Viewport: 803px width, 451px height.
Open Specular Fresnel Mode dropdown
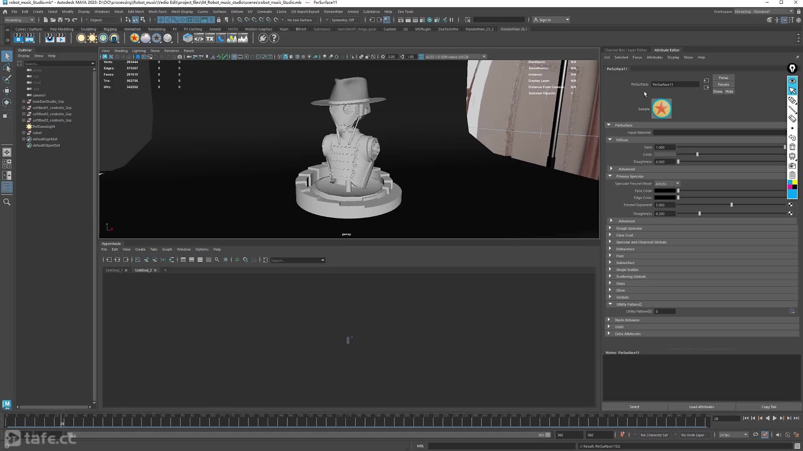coord(667,183)
